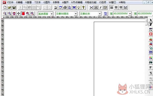Open the F文件 menu
Image resolution: width=153 pixels, height=96 pixels.
pos(10,2)
